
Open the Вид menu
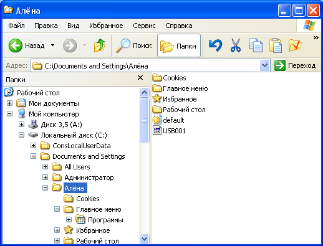pos(73,26)
